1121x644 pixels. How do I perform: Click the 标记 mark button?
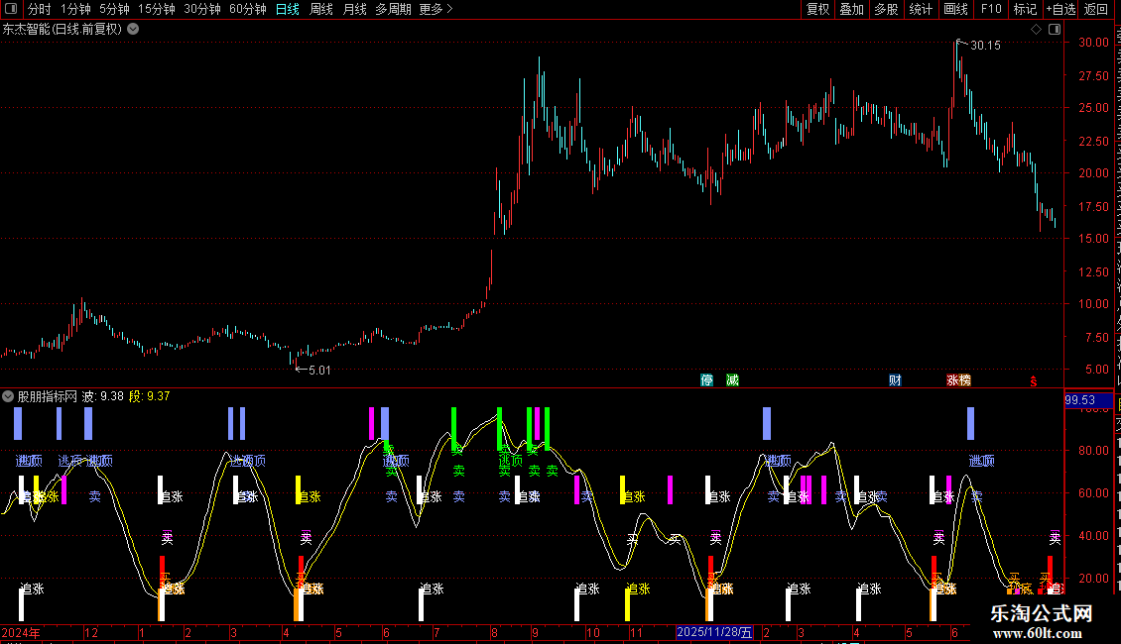1025,9
